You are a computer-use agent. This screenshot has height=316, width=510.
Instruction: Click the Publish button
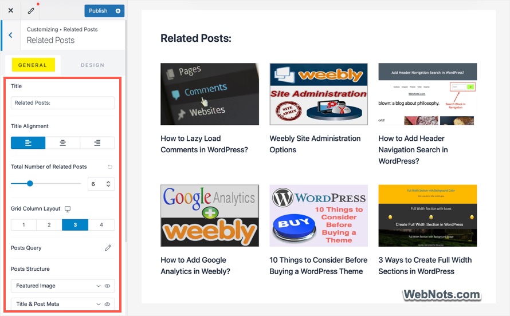(x=98, y=11)
